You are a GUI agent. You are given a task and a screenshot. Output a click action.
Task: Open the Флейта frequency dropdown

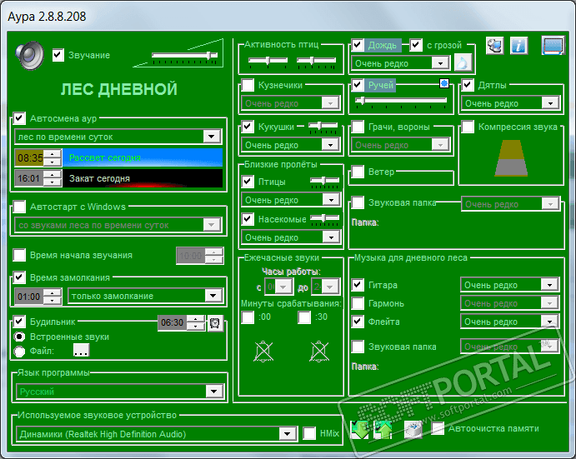coord(510,322)
